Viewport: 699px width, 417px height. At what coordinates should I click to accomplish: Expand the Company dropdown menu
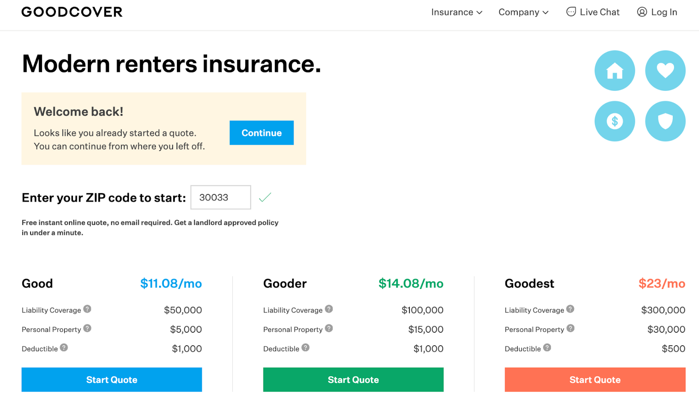click(523, 12)
